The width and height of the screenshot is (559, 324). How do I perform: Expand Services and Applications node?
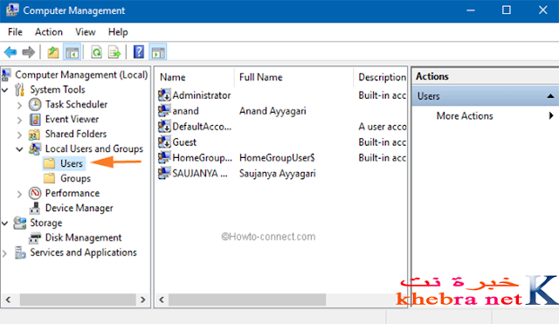pos(4,253)
